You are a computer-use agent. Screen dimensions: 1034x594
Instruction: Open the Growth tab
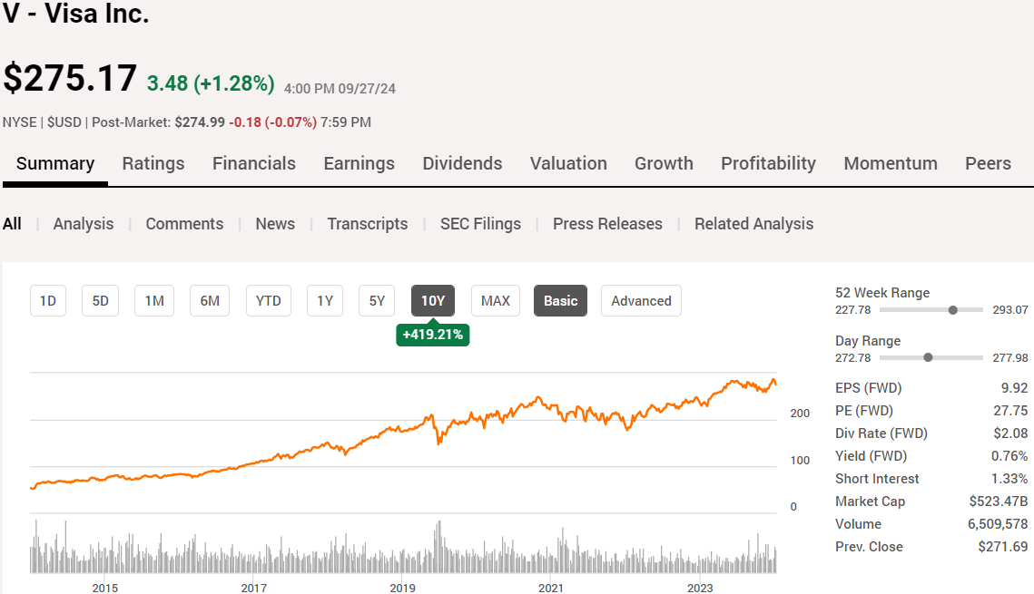(664, 163)
